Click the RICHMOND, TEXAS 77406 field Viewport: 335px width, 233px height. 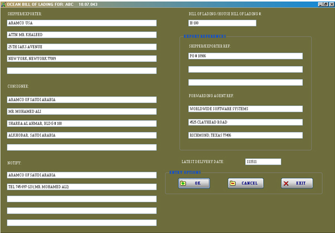[x=245, y=135]
